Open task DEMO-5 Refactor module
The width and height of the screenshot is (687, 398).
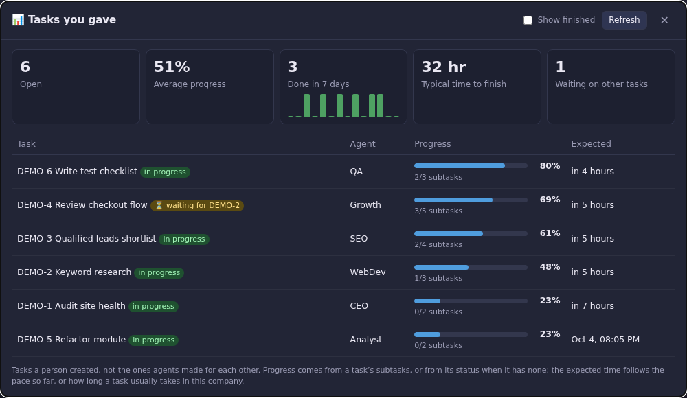pos(71,340)
